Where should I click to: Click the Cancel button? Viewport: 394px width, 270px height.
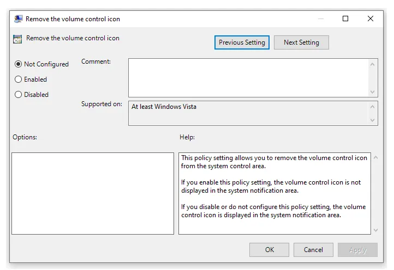[x=313, y=250]
